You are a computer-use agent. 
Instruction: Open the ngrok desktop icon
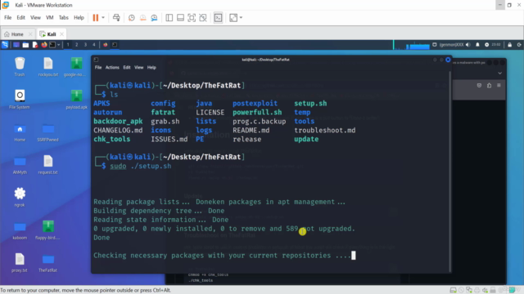(20, 198)
